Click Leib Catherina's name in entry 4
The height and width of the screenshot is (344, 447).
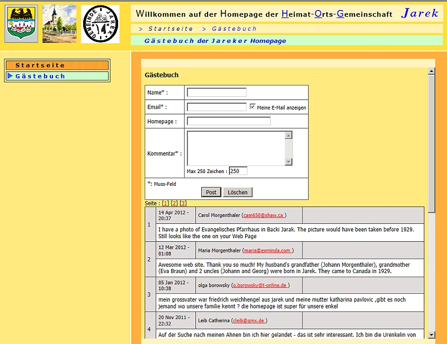click(x=214, y=321)
